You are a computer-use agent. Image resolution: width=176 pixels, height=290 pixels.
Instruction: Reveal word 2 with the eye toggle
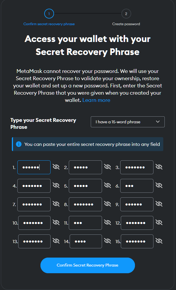click(108, 167)
